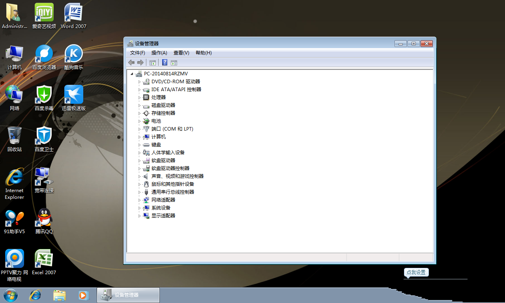This screenshot has height=303, width=505.
Task: Select 声音、视频和游戏控制器 in the tree
Action: click(x=178, y=176)
